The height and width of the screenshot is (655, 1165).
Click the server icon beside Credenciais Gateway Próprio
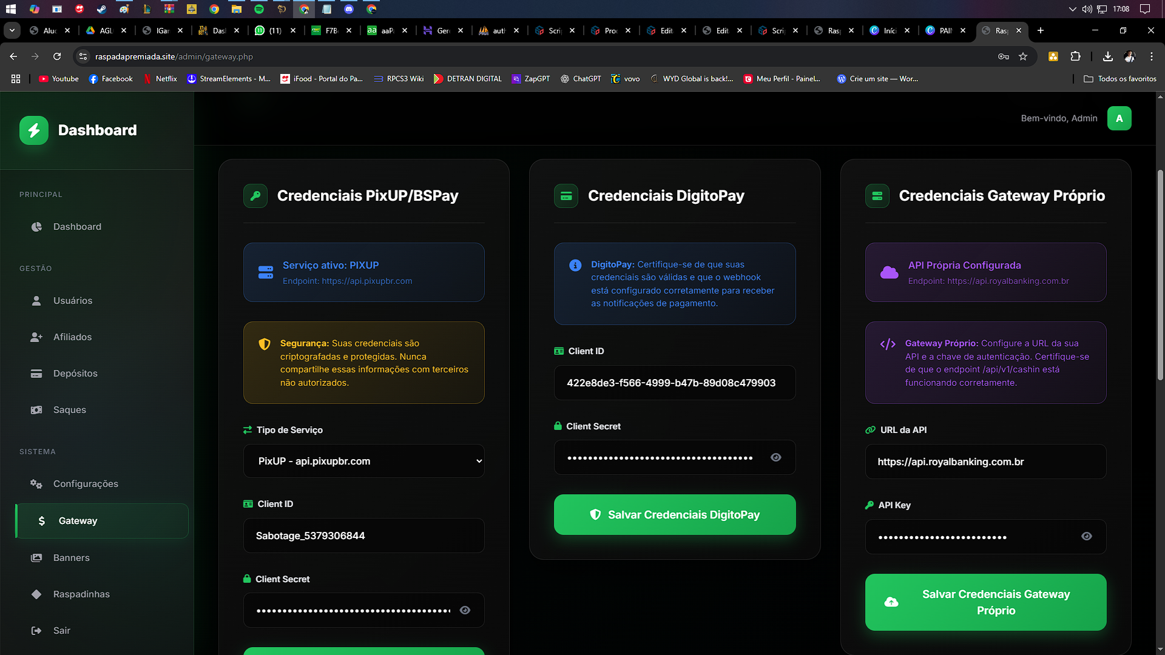[877, 196]
